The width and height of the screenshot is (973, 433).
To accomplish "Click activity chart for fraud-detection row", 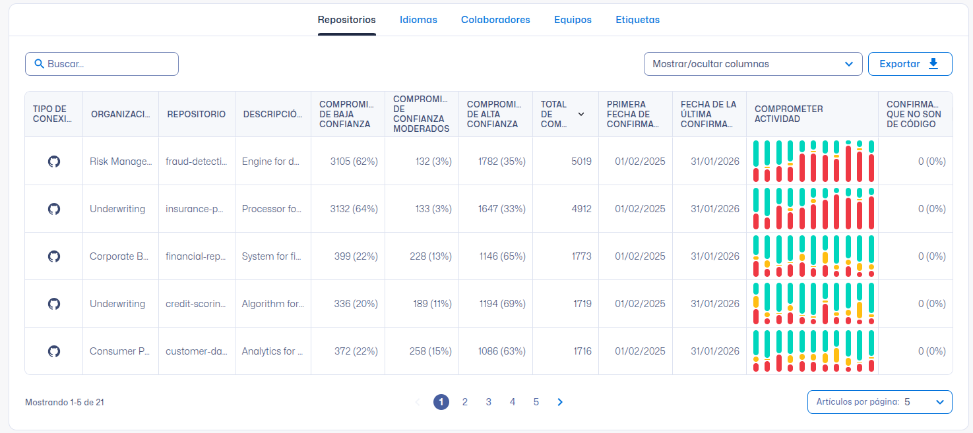I will pyautogui.click(x=813, y=161).
